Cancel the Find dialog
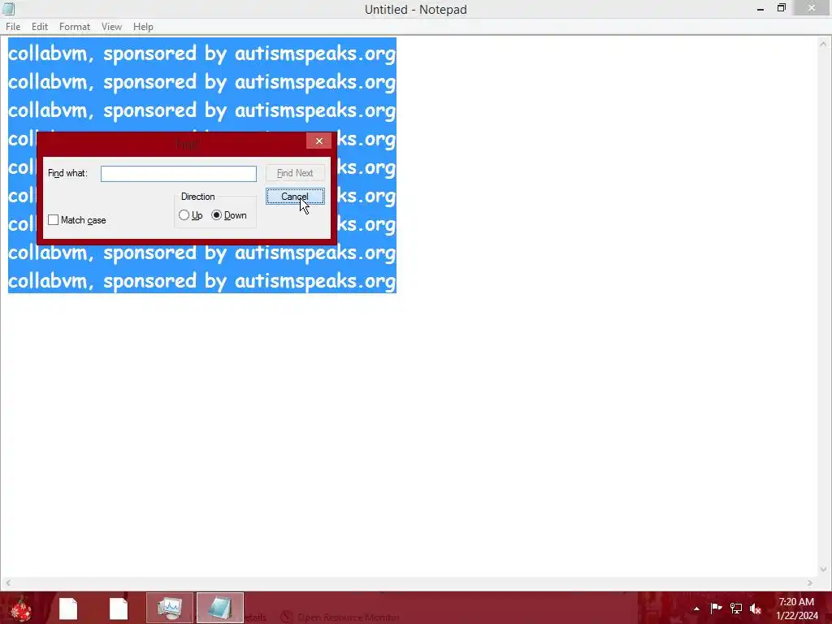 [x=295, y=197]
